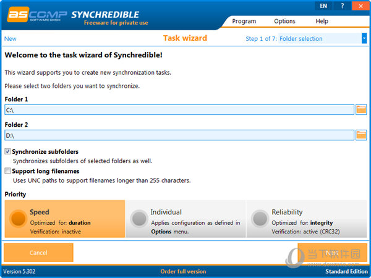Click 'Freeware for private use' text
The height and width of the screenshot is (278, 371).
pyautogui.click(x=116, y=23)
